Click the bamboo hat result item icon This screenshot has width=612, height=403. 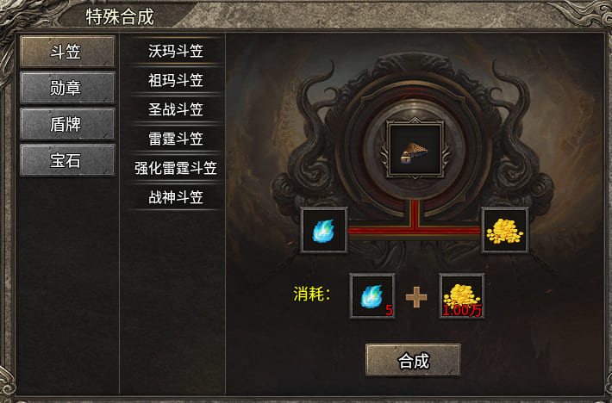coord(415,150)
